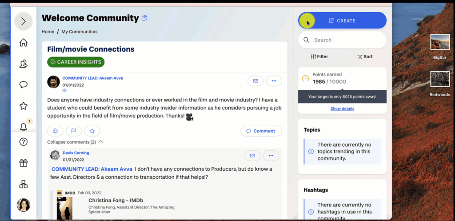Screen dimensions: 455x221
Task: Open the rewards gift icon
Action: click(x=24, y=163)
